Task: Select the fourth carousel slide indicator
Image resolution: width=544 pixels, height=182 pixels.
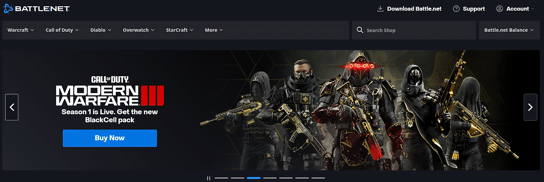Action: 270,178
